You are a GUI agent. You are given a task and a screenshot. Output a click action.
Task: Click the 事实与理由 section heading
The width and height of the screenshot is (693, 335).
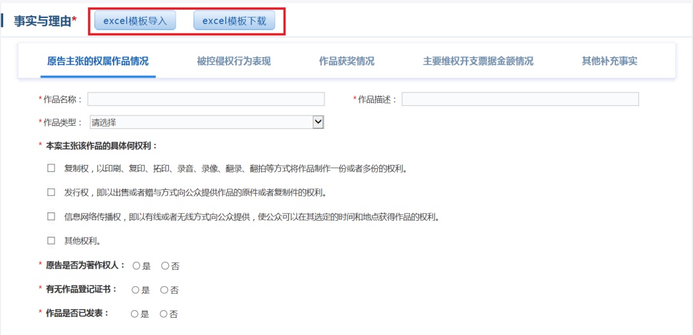[x=46, y=21]
